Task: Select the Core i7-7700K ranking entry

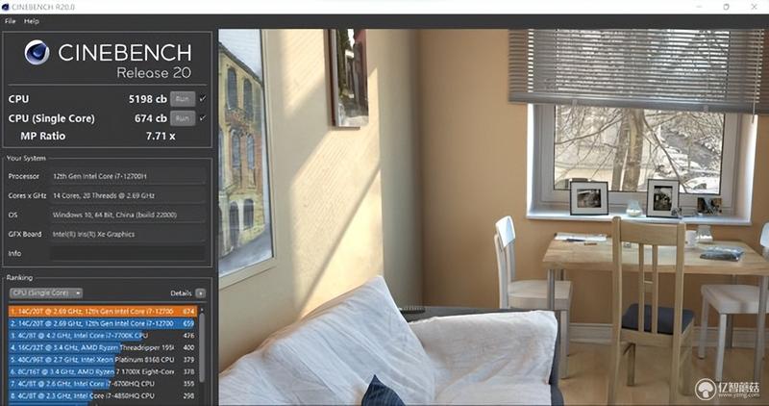Action: tap(103, 336)
